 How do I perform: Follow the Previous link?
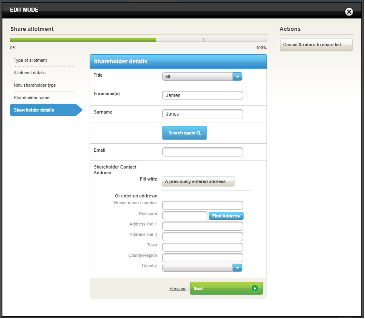(178, 289)
